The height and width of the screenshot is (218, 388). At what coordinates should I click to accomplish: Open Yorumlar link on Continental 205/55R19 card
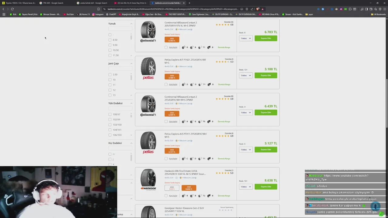click(x=229, y=22)
